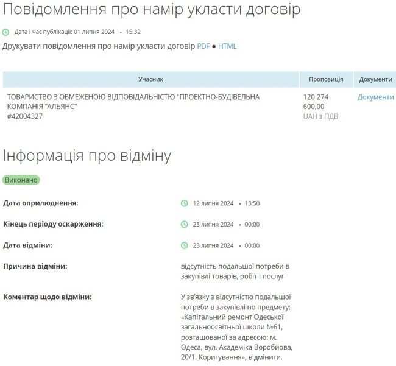
Task: Click the proposal amount 120 274 600,00
Action: click(x=316, y=102)
